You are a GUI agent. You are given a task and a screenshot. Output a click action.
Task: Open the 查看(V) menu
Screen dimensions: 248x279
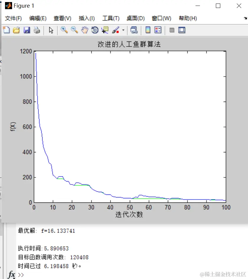(x=62, y=18)
